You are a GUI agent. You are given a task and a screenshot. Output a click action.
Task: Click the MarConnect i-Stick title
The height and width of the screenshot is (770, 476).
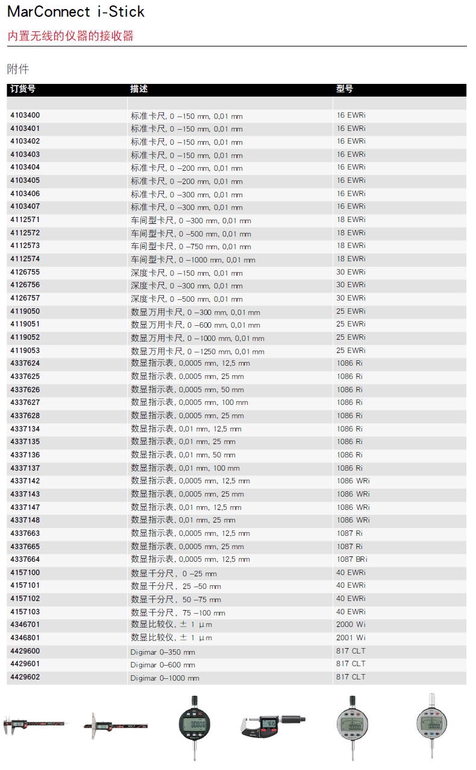point(76,11)
